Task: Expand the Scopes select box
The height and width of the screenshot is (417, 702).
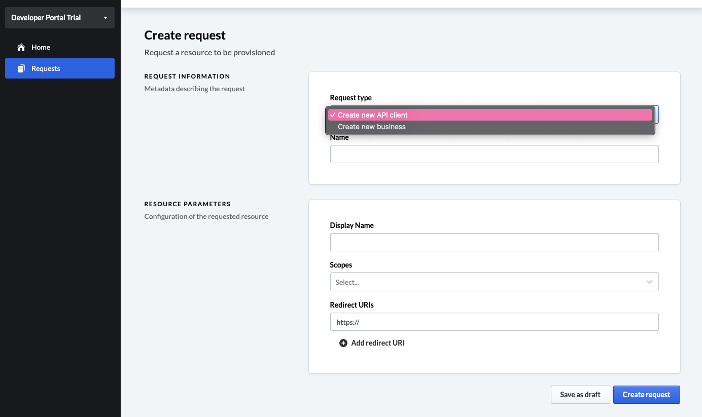Action: (x=487, y=282)
